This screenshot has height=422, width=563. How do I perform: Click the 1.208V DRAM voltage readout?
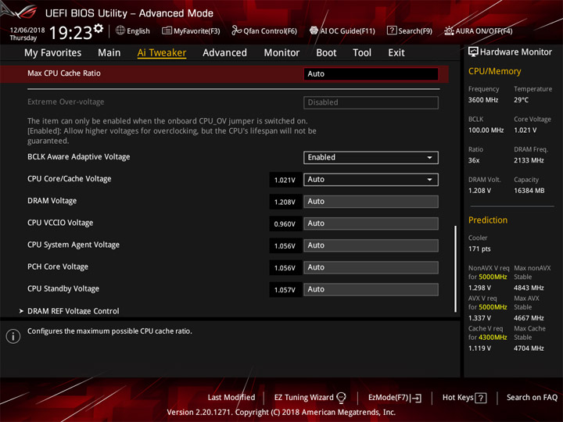click(x=285, y=202)
